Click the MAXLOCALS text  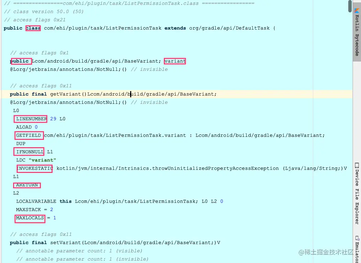click(x=30, y=218)
